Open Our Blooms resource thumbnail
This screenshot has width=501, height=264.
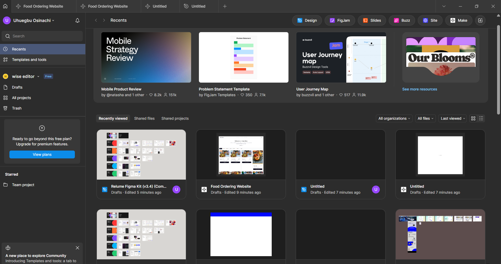(441, 57)
